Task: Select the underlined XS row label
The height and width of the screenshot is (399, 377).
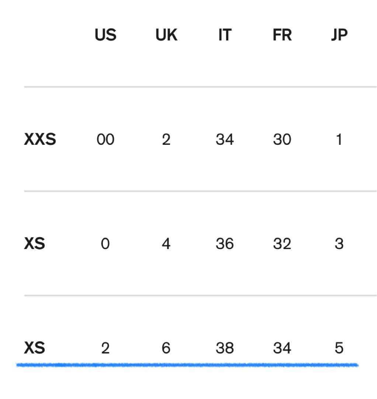Action: 34,348
